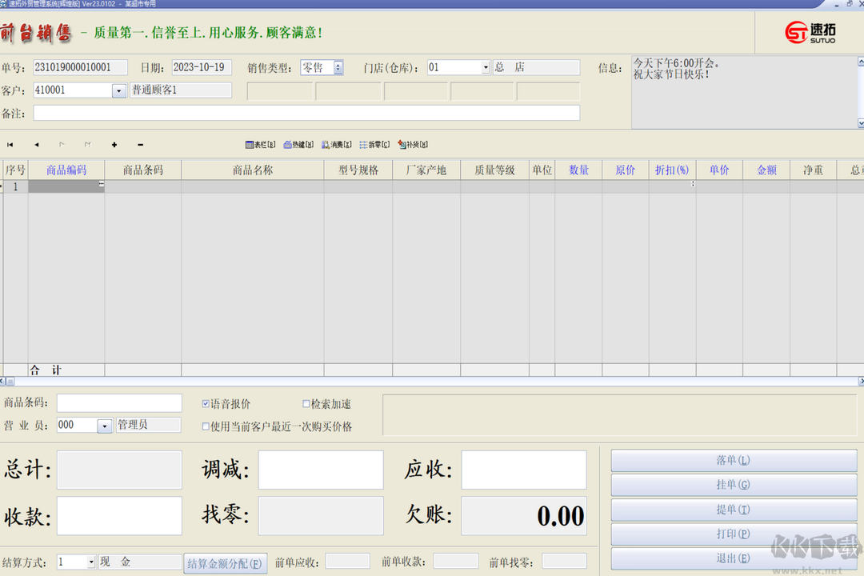Screen dimensions: 864x576
Task: Expand the 营业员 salesperson dropdown
Action: (x=105, y=426)
